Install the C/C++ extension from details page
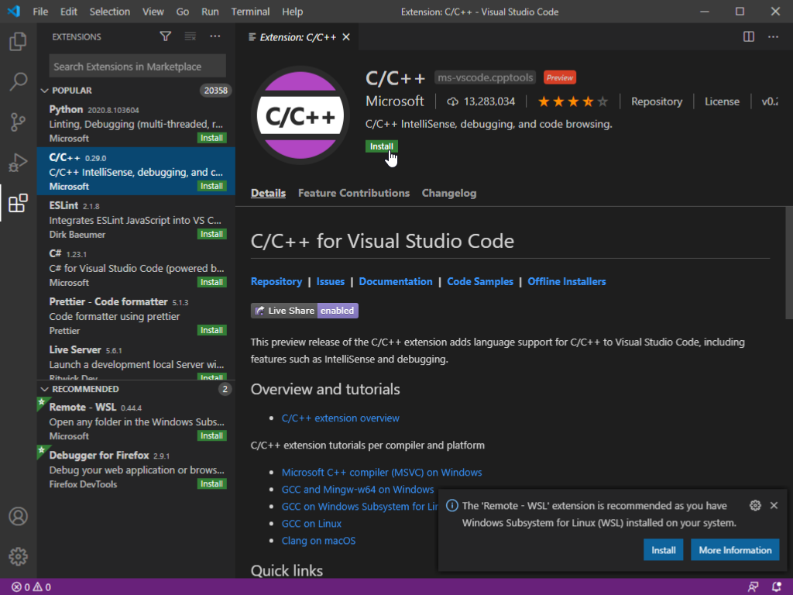Viewport: 793px width, 595px height. (x=381, y=146)
